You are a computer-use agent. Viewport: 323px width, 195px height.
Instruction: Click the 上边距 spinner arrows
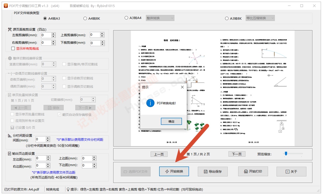pos(94,158)
